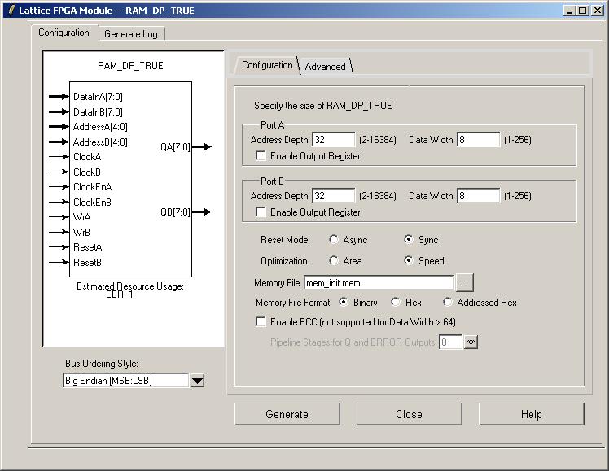Click Port B Data Width field
The width and height of the screenshot is (609, 471).
(479, 196)
